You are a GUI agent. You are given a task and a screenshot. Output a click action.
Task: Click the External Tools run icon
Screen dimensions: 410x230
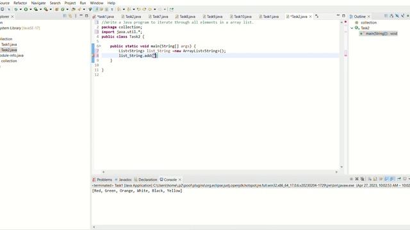click(x=46, y=10)
